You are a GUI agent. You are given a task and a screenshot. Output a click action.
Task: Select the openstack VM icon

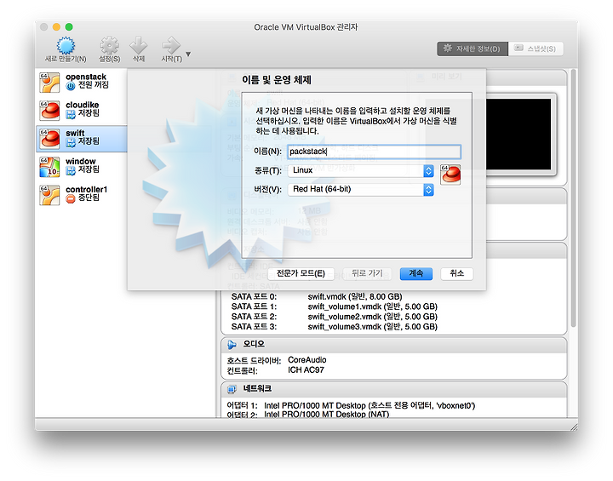[x=49, y=82]
